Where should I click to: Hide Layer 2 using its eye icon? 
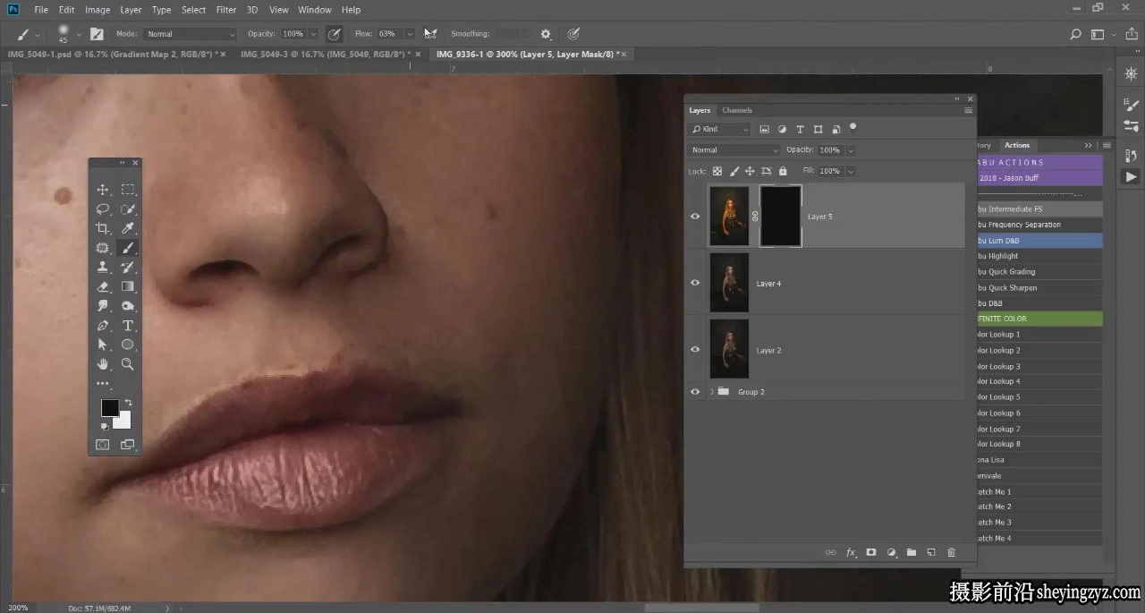click(x=695, y=350)
